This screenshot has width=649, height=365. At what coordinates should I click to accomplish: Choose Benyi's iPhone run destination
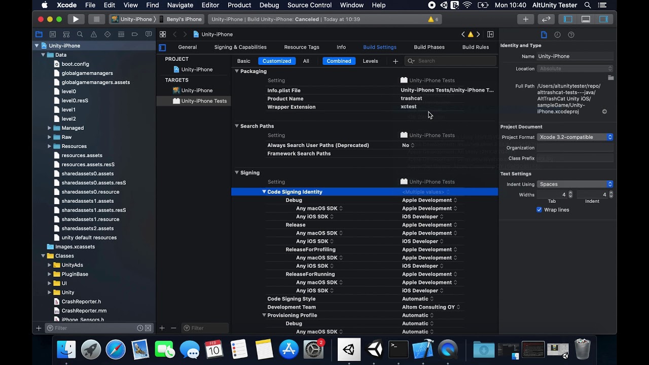tap(181, 19)
